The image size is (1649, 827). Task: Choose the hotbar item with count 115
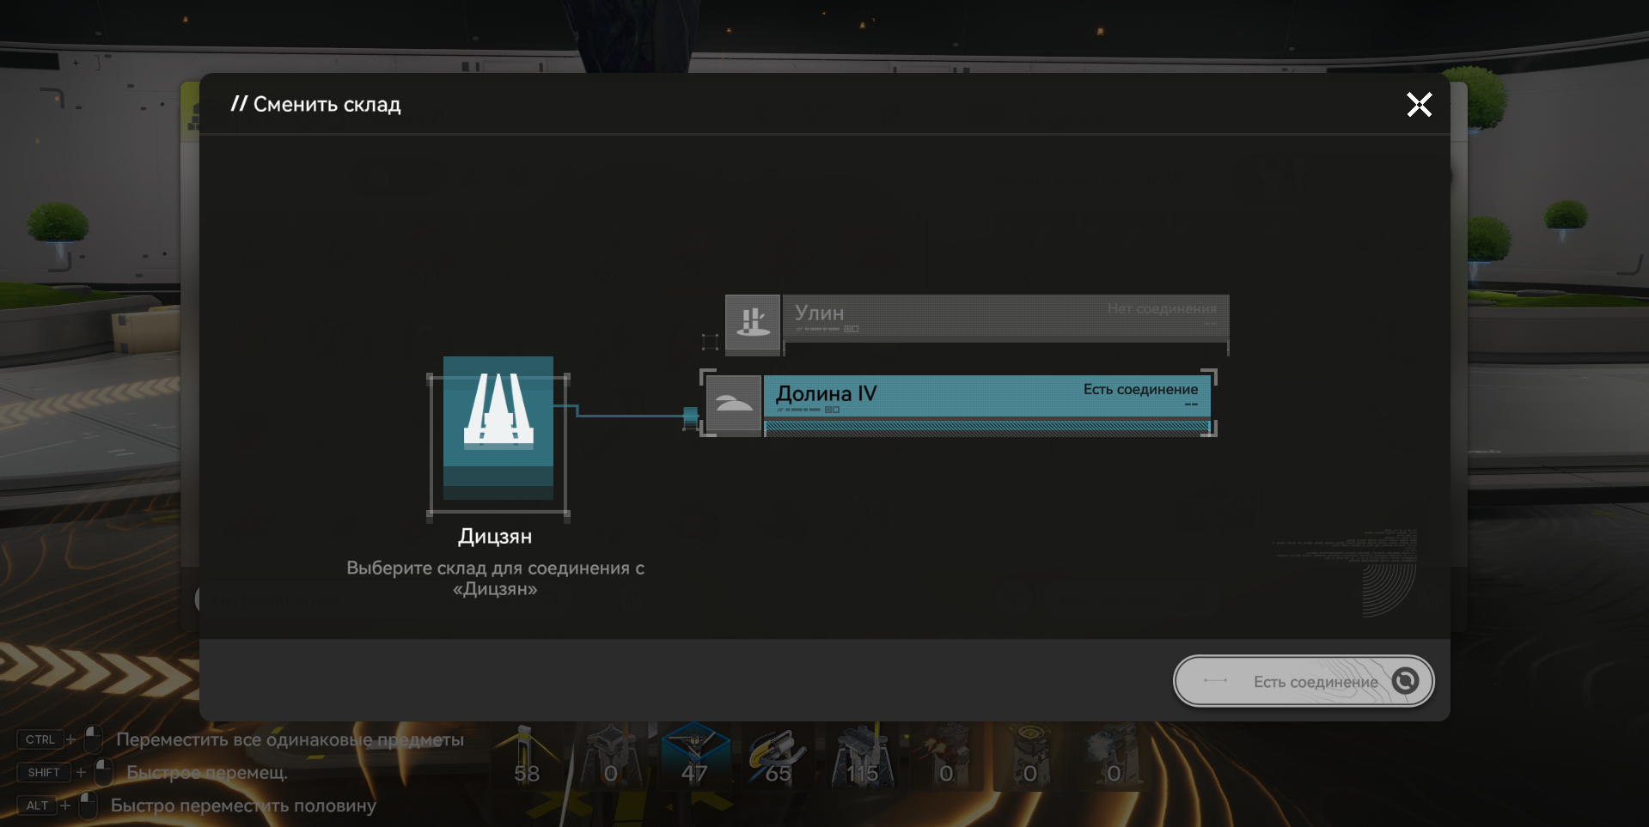coord(862,757)
